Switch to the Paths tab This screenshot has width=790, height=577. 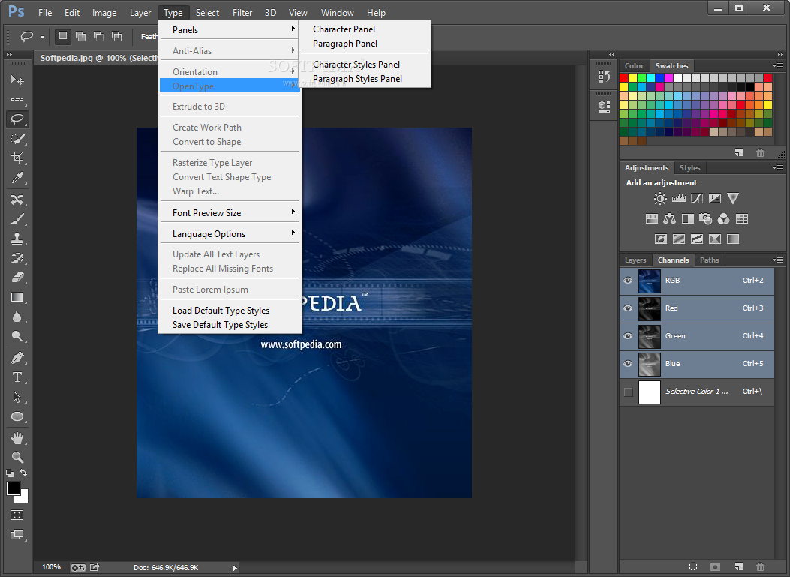coord(710,260)
